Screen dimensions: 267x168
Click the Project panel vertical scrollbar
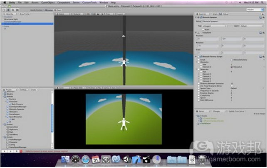point(52,118)
